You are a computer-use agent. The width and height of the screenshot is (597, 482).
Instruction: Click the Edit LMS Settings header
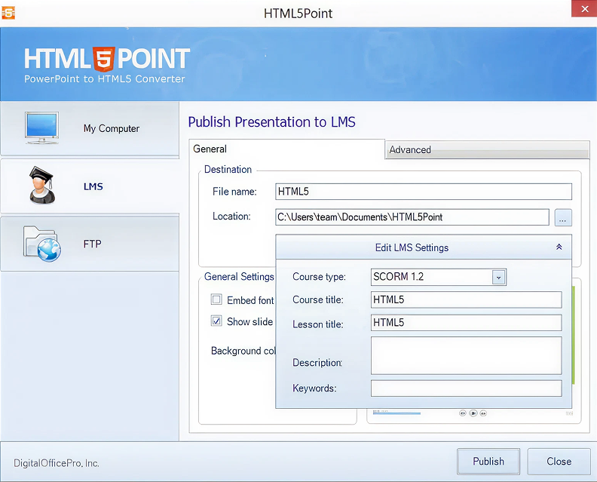[424, 247]
